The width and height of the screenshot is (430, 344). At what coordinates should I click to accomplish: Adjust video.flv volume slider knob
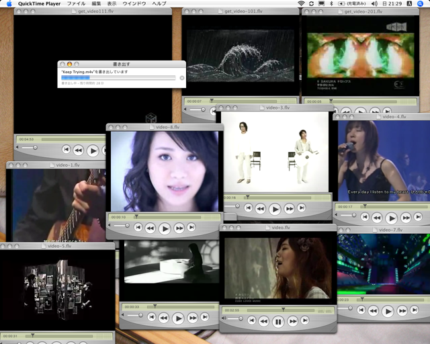[241, 318]
